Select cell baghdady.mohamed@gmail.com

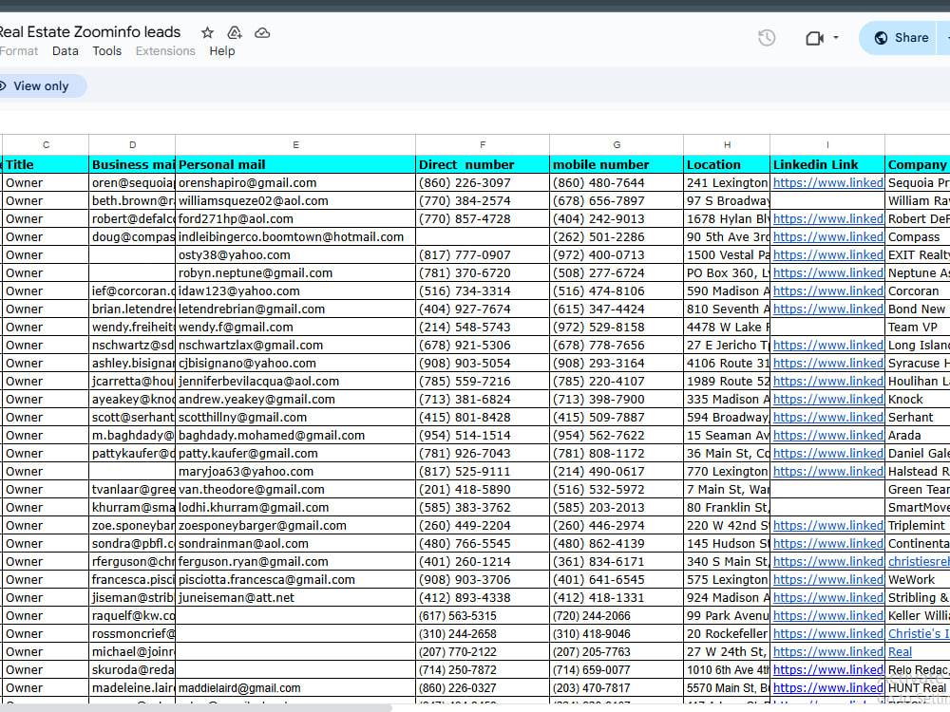(x=295, y=436)
